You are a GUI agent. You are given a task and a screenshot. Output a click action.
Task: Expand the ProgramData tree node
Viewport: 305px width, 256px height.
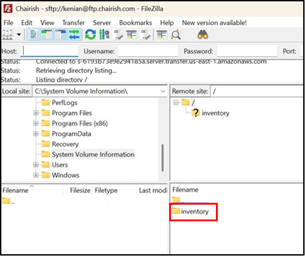pos(36,134)
